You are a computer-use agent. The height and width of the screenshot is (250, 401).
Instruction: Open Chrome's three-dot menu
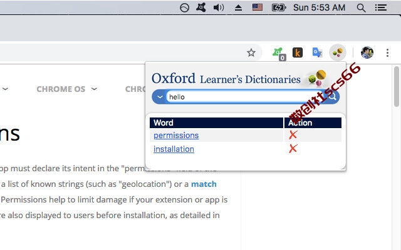pos(387,52)
